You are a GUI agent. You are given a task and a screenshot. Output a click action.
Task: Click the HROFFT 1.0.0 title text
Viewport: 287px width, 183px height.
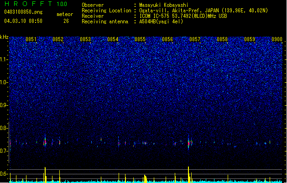(x=36, y=4)
